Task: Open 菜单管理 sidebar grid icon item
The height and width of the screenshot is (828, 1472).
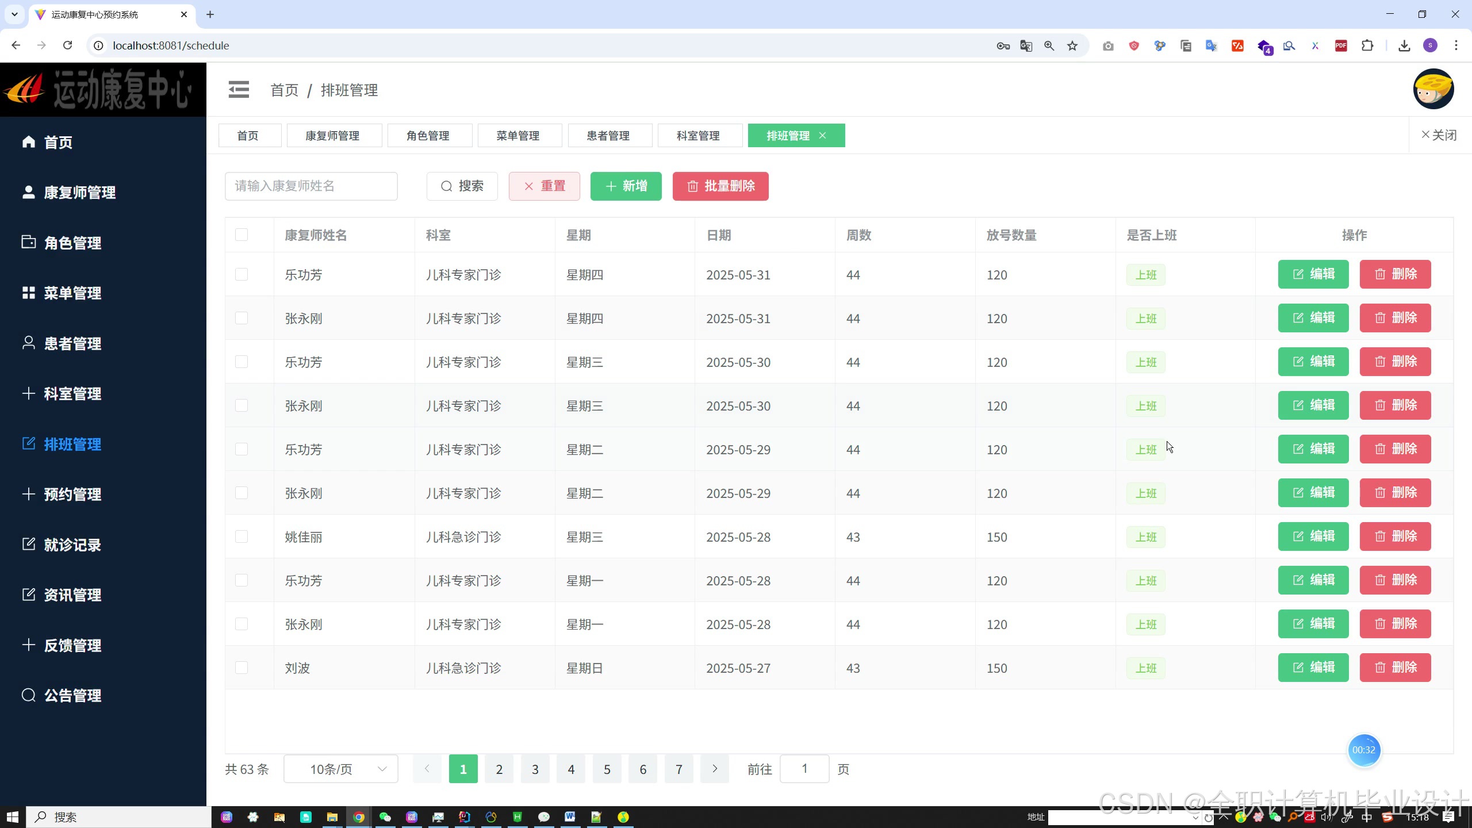Action: 72,293
